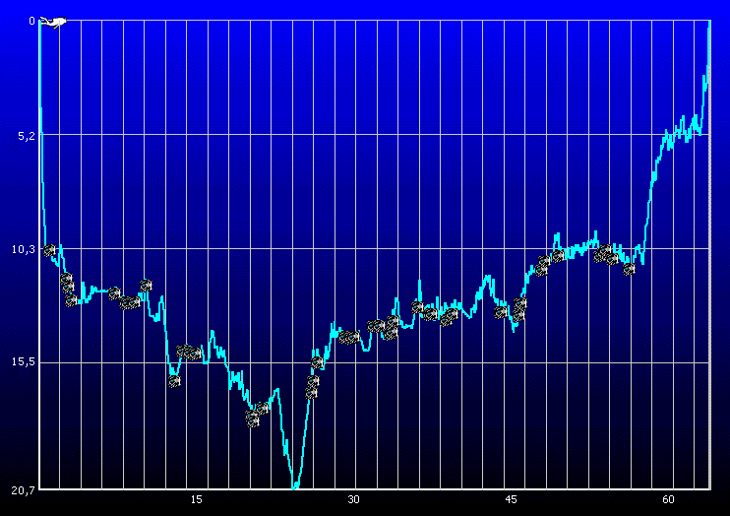Open the camera marker near minute 44
This screenshot has width=730, height=516.
tap(501, 312)
